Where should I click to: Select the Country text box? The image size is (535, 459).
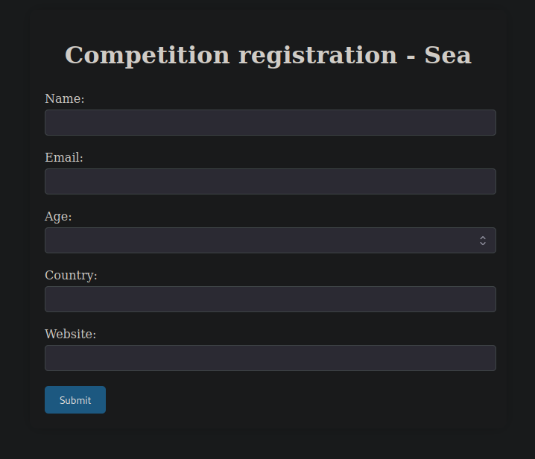pyautogui.click(x=270, y=300)
